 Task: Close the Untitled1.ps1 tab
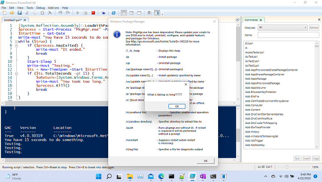coord(24,20)
